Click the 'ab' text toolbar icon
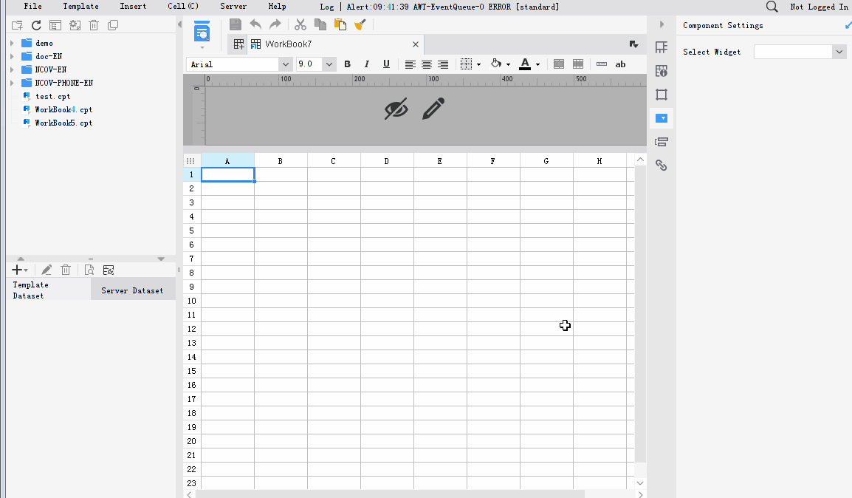 (x=620, y=64)
